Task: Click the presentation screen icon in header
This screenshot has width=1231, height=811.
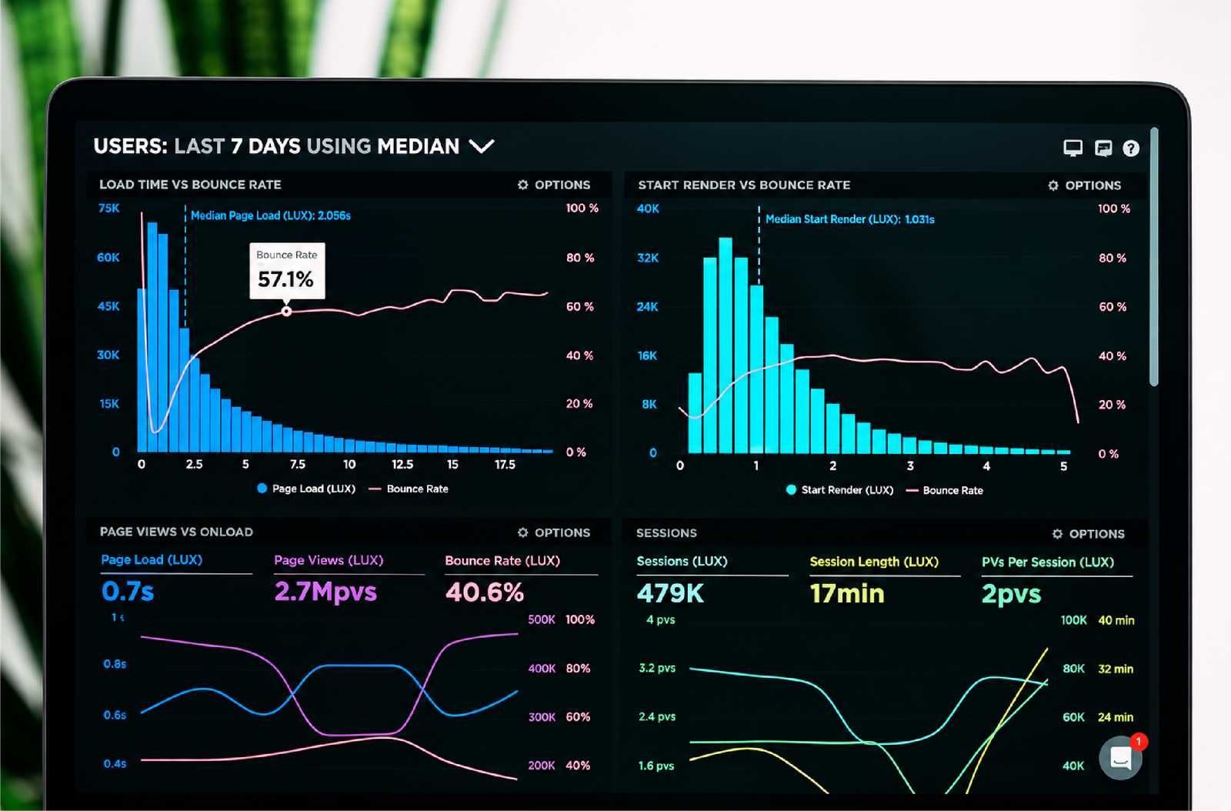Action: [1103, 148]
